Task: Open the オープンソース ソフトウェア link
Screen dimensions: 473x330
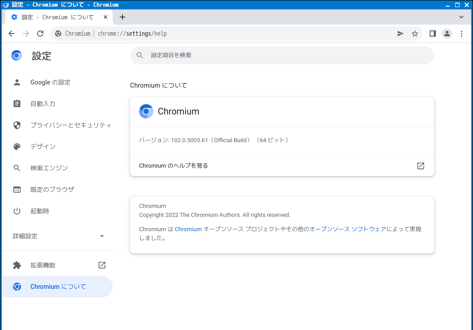Action: pos(348,229)
